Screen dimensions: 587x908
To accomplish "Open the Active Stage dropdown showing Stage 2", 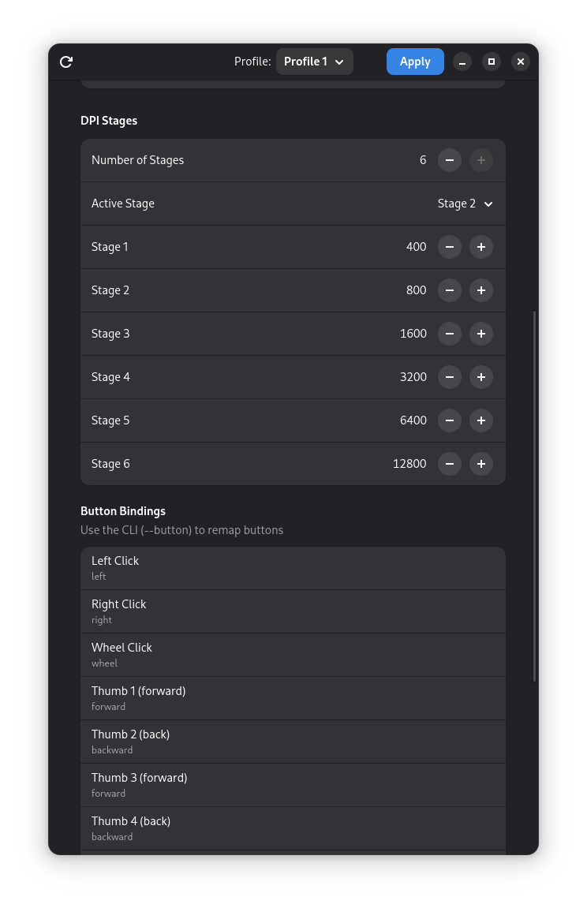I will click(465, 204).
